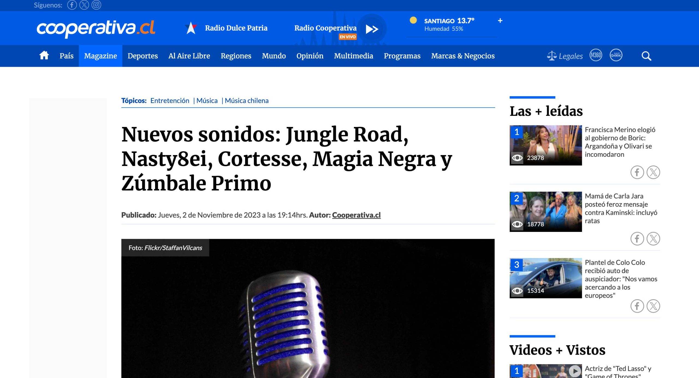Share Francisca Merino story on Facebook

[637, 172]
